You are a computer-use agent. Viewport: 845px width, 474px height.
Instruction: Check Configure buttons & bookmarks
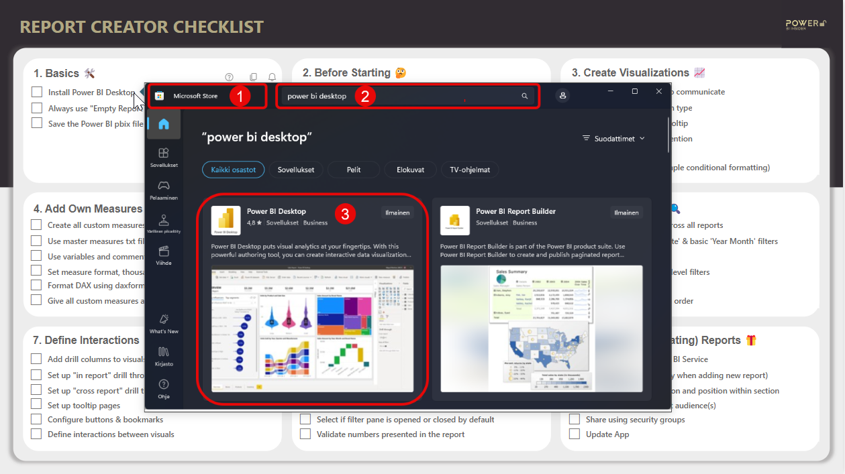pyautogui.click(x=36, y=419)
